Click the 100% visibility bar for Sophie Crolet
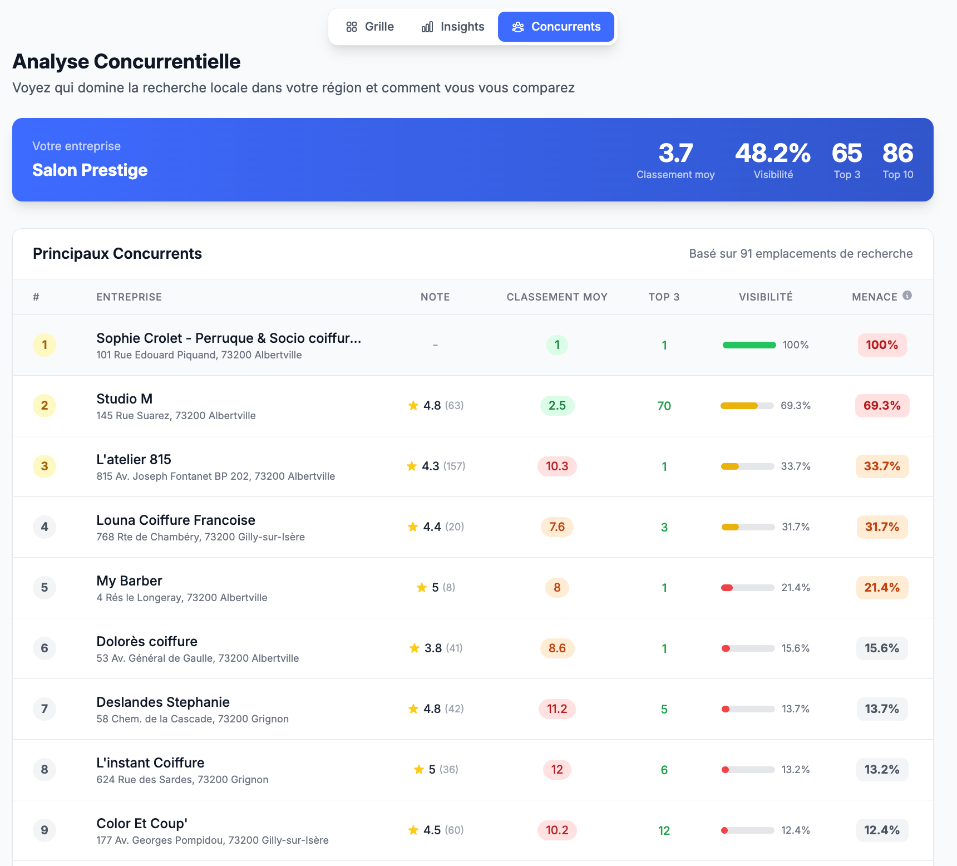The height and width of the screenshot is (866, 957). tap(749, 345)
